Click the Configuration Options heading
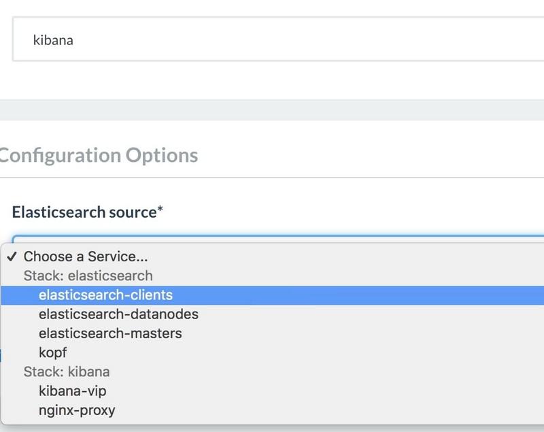Screen dimensions: 544x432 99,155
